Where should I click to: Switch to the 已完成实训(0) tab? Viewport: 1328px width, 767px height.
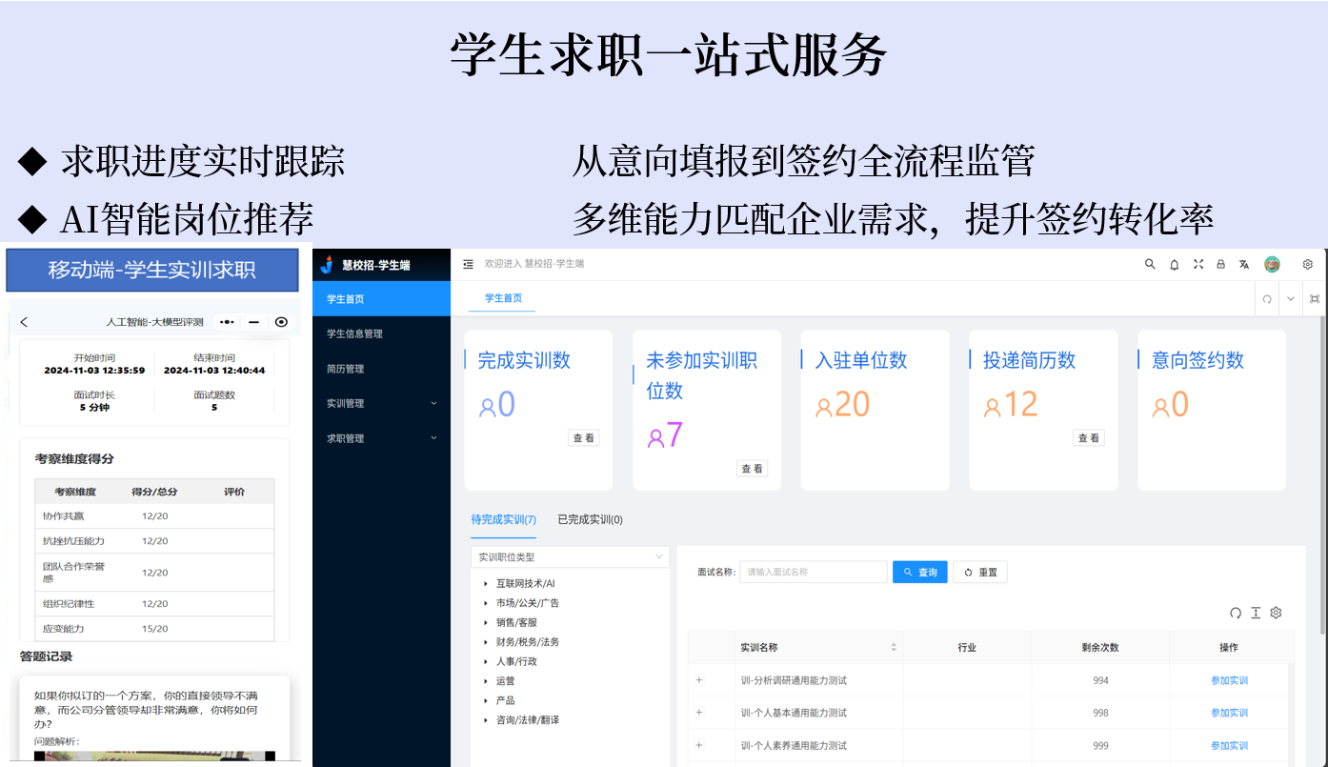pos(590,520)
